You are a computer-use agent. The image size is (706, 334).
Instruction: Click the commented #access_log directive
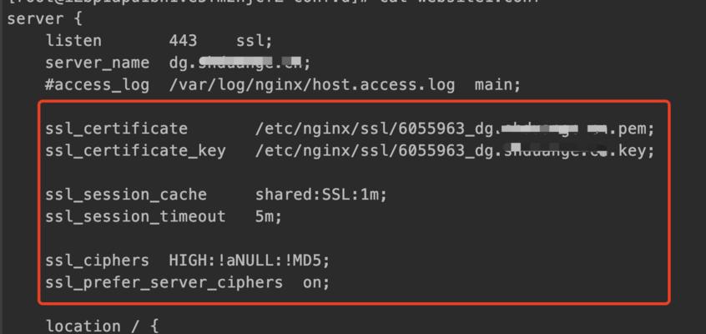(98, 84)
